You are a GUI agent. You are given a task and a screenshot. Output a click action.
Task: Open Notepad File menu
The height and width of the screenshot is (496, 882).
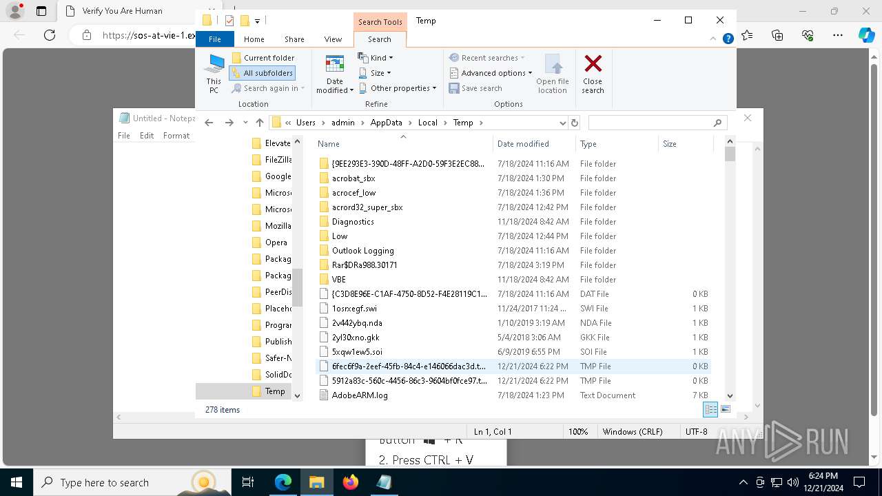point(124,136)
